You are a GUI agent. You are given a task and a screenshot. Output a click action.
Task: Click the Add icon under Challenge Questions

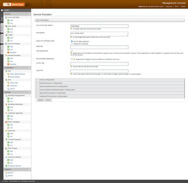point(8,116)
